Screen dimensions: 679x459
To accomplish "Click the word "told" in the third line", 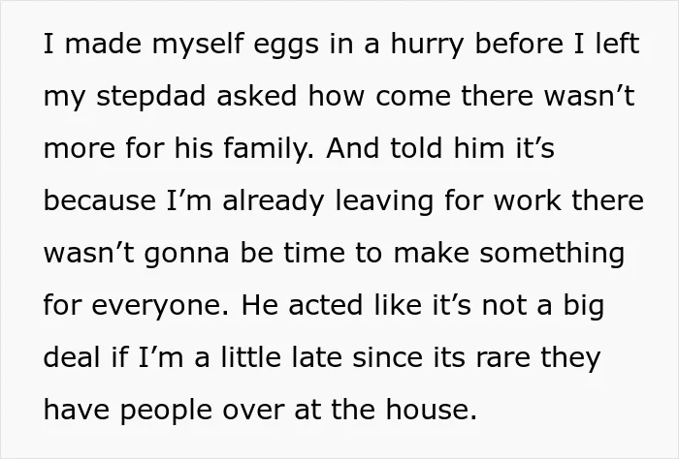I will [416, 149].
